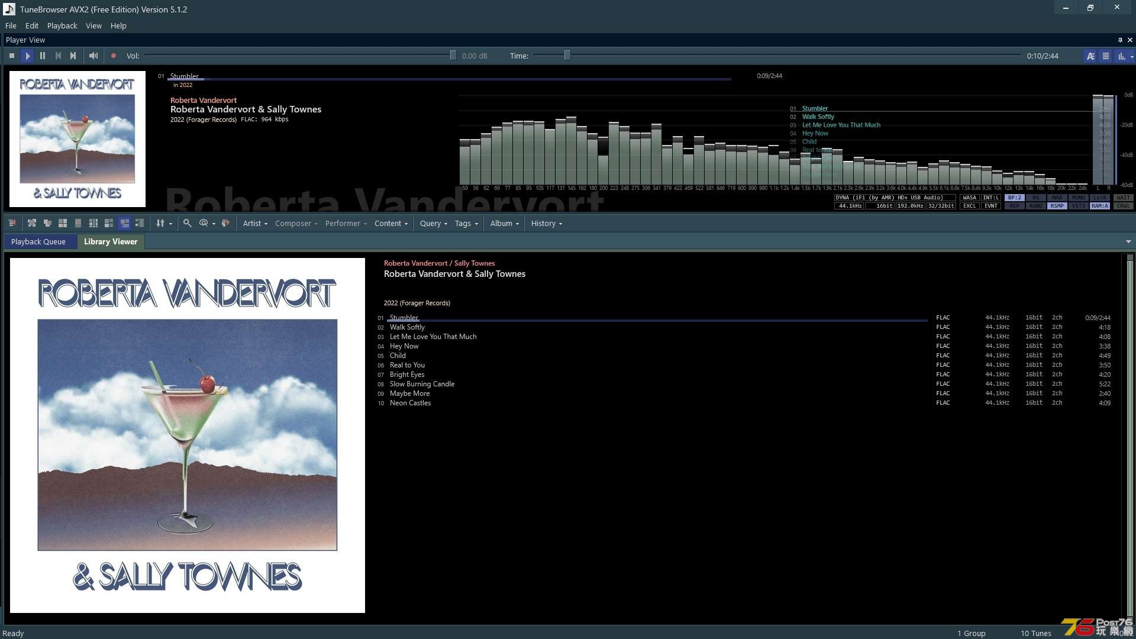Select the thumbnail-with-details view icon
1136x639 pixels.
pyautogui.click(x=109, y=223)
